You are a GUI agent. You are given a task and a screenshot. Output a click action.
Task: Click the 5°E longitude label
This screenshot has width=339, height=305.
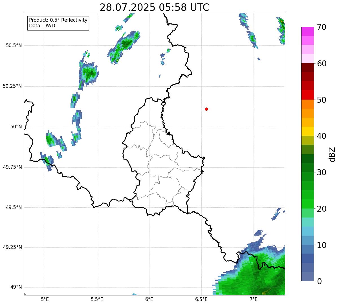coord(45,299)
